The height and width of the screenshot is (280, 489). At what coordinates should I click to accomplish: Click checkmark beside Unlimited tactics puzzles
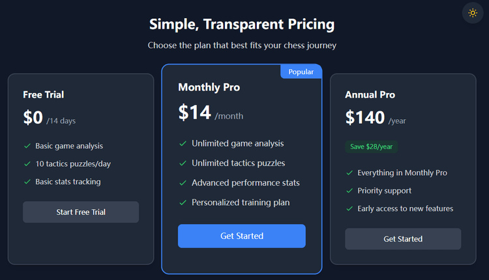[183, 163]
